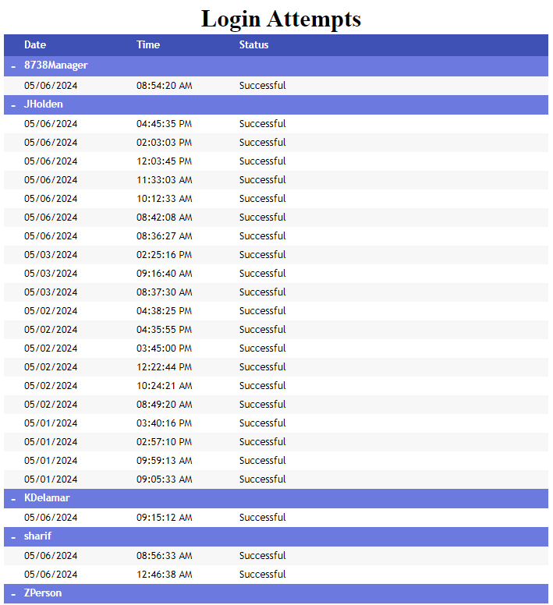Select the 8738Manager 08:54:20 AM time cell
The width and height of the screenshot is (553, 605).
coord(164,86)
